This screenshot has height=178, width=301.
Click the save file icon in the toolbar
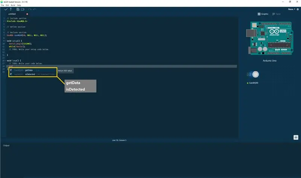click(x=18, y=9)
